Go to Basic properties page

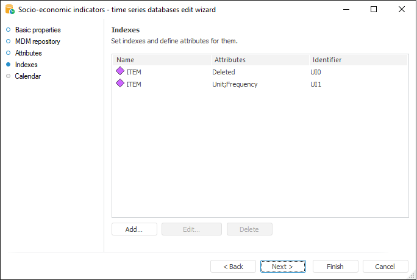tap(38, 30)
